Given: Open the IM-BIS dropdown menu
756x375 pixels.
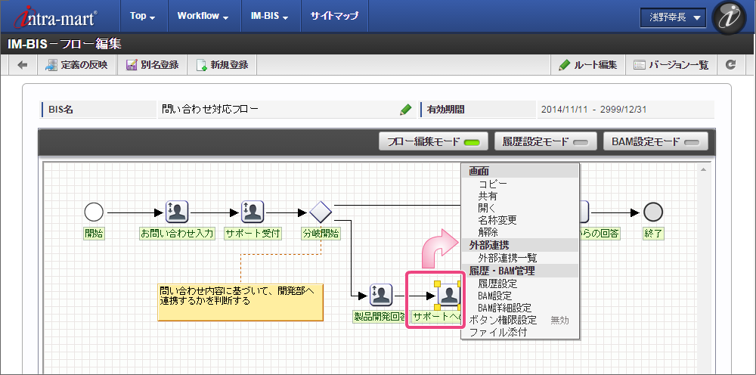Looking at the screenshot, I should pyautogui.click(x=270, y=16).
